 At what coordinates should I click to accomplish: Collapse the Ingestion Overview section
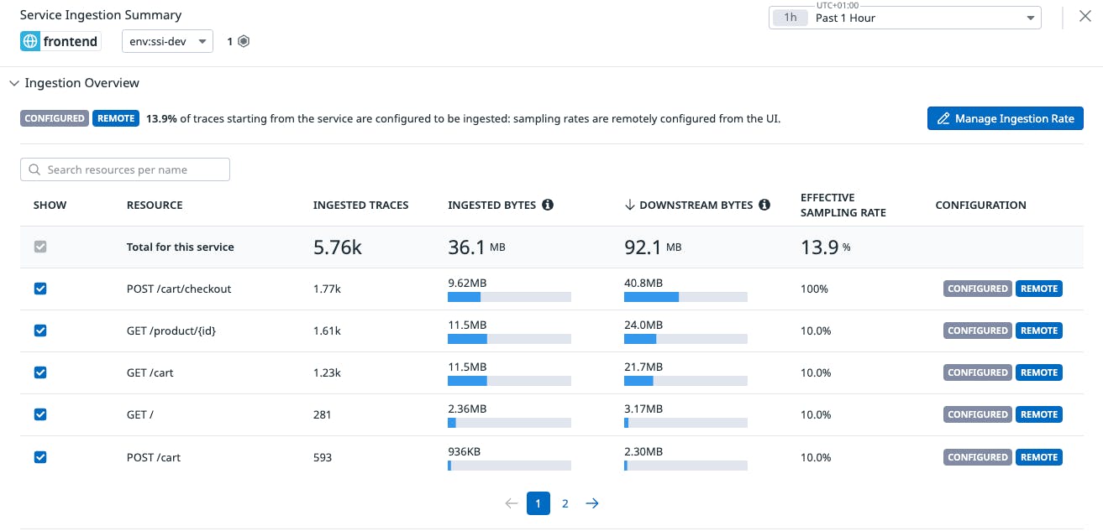[14, 83]
